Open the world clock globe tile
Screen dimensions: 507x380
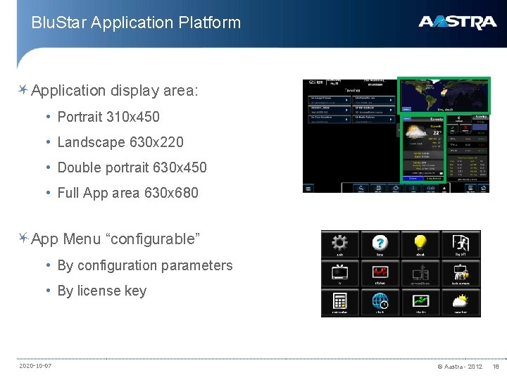[x=380, y=303]
